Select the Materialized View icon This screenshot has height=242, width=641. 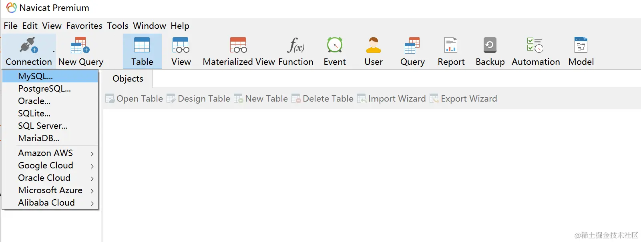click(x=238, y=46)
